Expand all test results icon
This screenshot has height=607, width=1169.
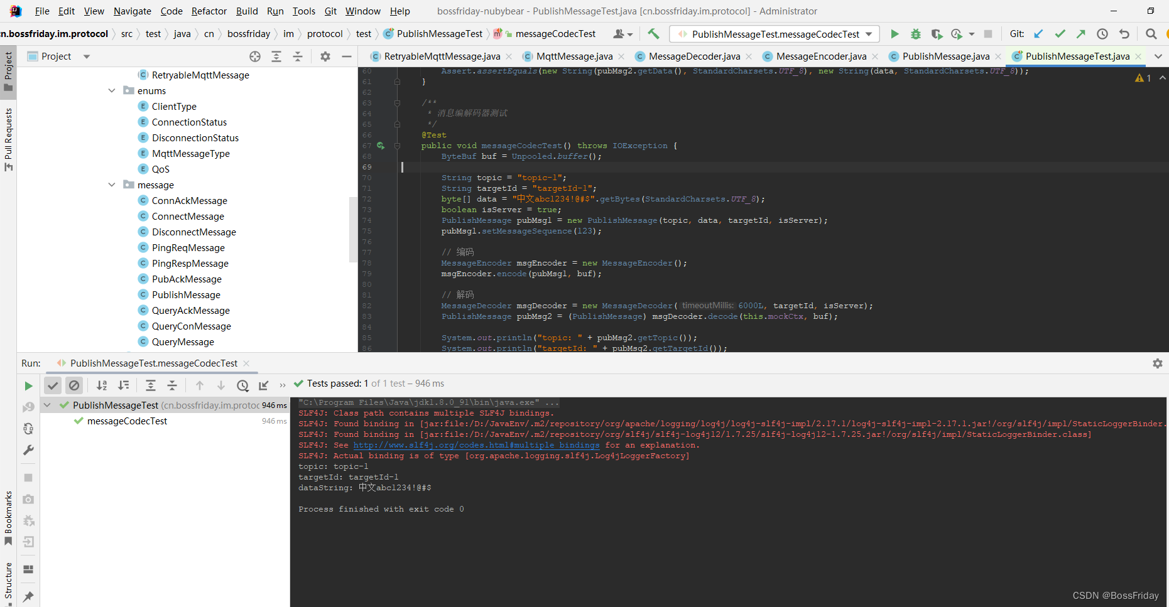pyautogui.click(x=151, y=385)
